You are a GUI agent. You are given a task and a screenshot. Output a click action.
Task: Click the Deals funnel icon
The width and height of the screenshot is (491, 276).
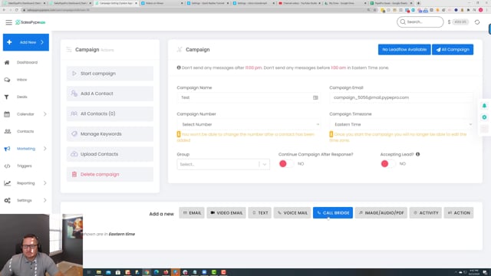pyautogui.click(x=7, y=97)
